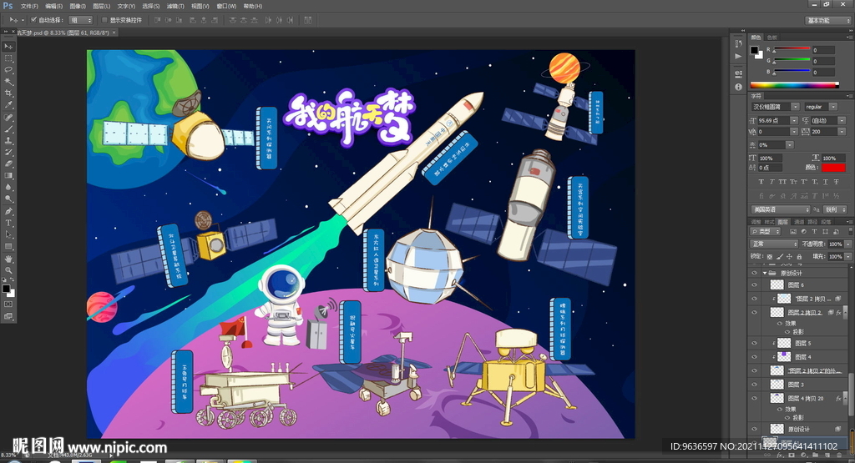Open the font size 95.69 dropdown
The image size is (855, 463).
point(794,120)
